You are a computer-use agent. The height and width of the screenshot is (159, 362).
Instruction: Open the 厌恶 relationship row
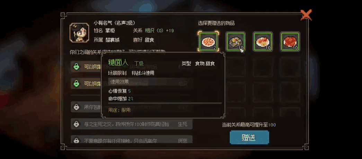pyautogui.click(x=132, y=140)
